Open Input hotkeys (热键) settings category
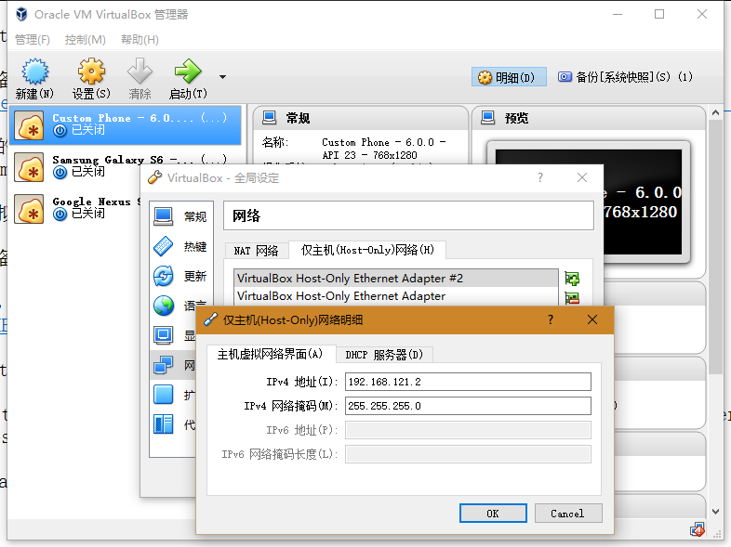The height and width of the screenshot is (547, 731). (180, 246)
